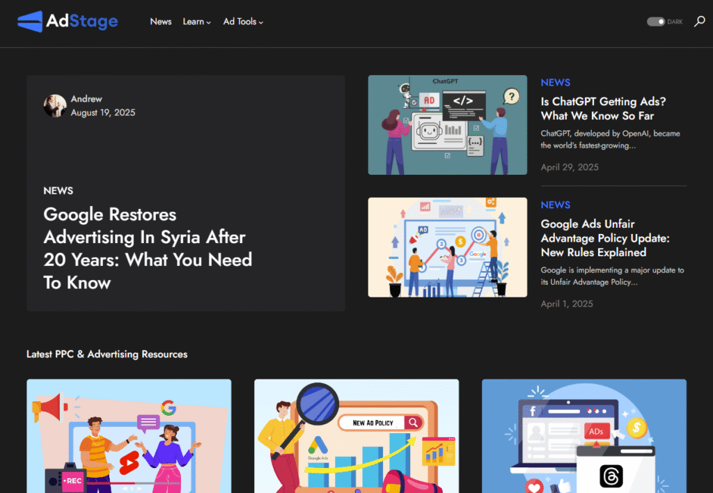Click Andrew's author avatar
This screenshot has width=713, height=493.
click(x=55, y=106)
